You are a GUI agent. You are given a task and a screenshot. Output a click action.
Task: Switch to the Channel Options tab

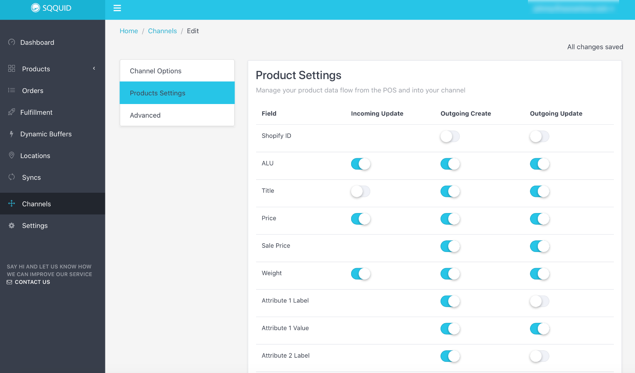pos(156,70)
